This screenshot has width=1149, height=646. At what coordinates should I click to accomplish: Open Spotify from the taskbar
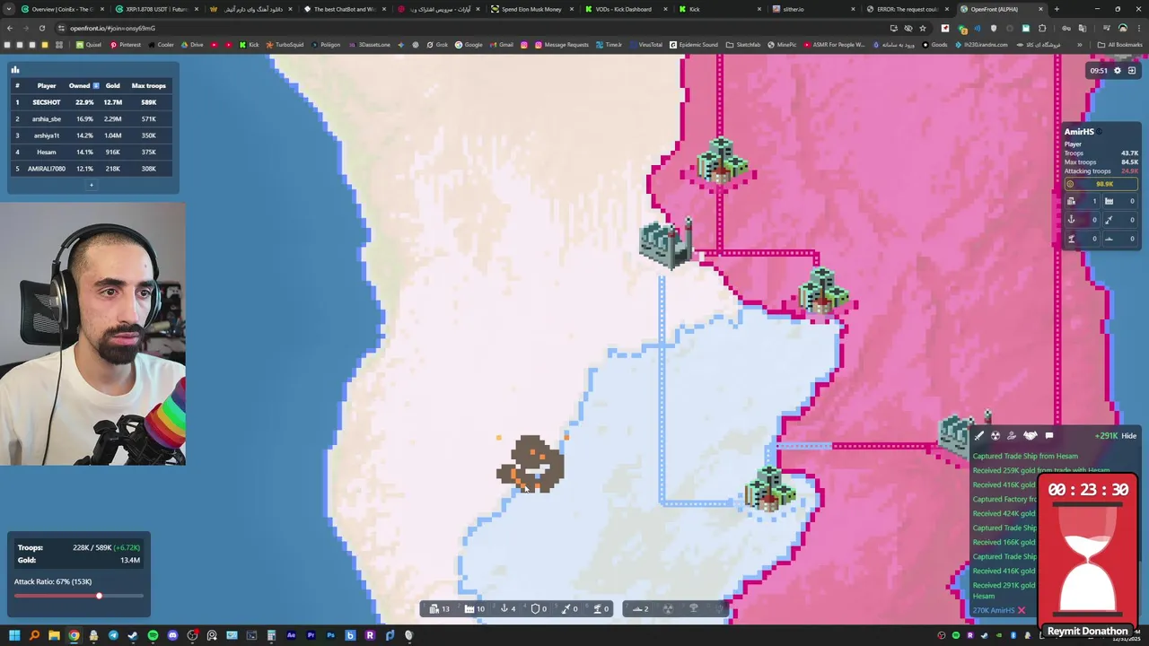[x=153, y=635]
